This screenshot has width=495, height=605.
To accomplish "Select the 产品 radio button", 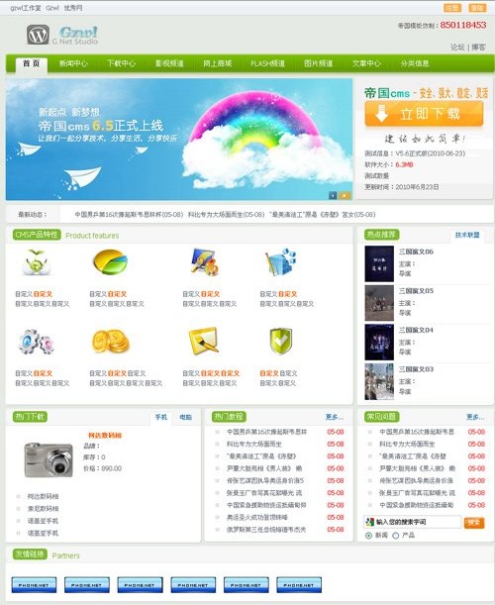I will click(395, 536).
